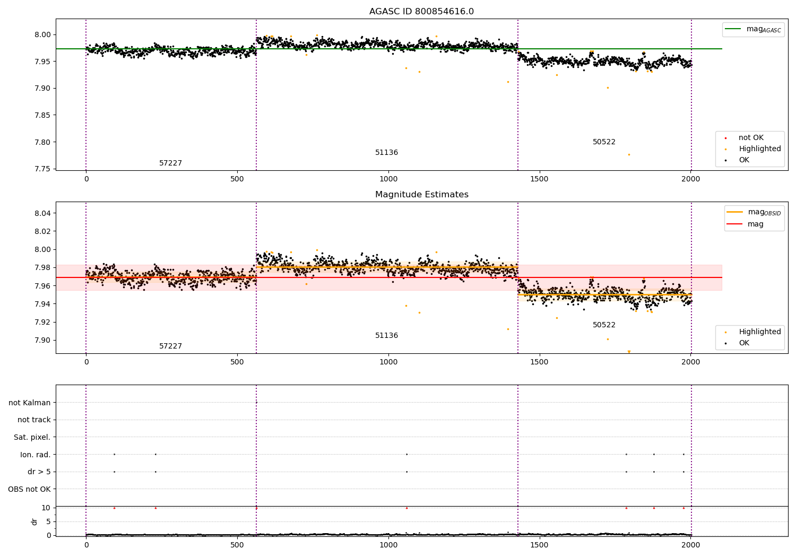Click the 'dr' y-axis label on bottom panel

coord(34,521)
